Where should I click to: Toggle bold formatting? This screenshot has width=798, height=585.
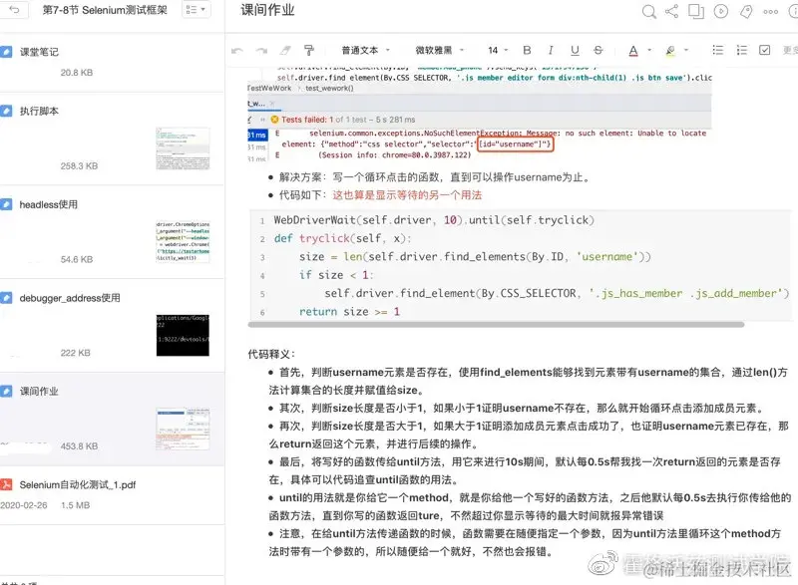527,50
